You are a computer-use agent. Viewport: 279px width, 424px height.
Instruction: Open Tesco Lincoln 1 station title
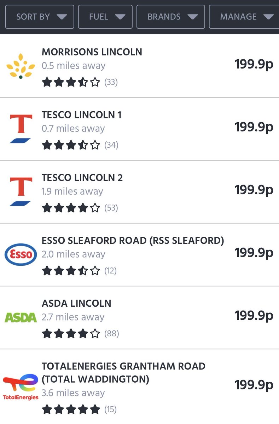[82, 115]
